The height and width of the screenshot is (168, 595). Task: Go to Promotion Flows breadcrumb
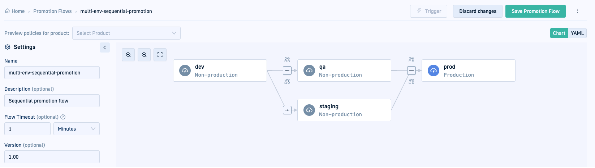52,11
